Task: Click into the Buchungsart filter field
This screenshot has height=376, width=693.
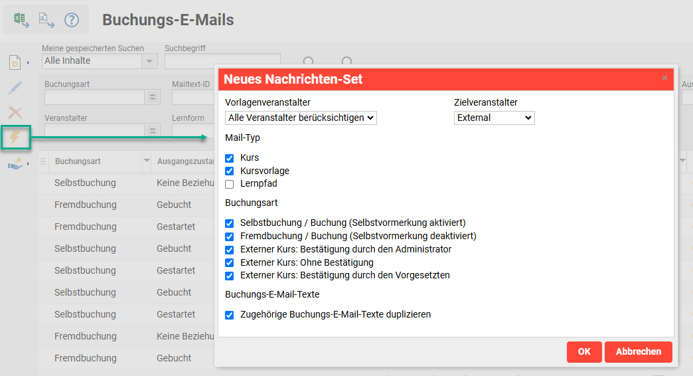Action: [x=94, y=97]
